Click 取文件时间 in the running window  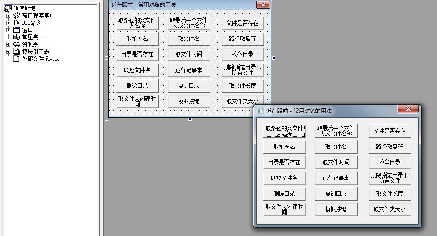[336, 162]
